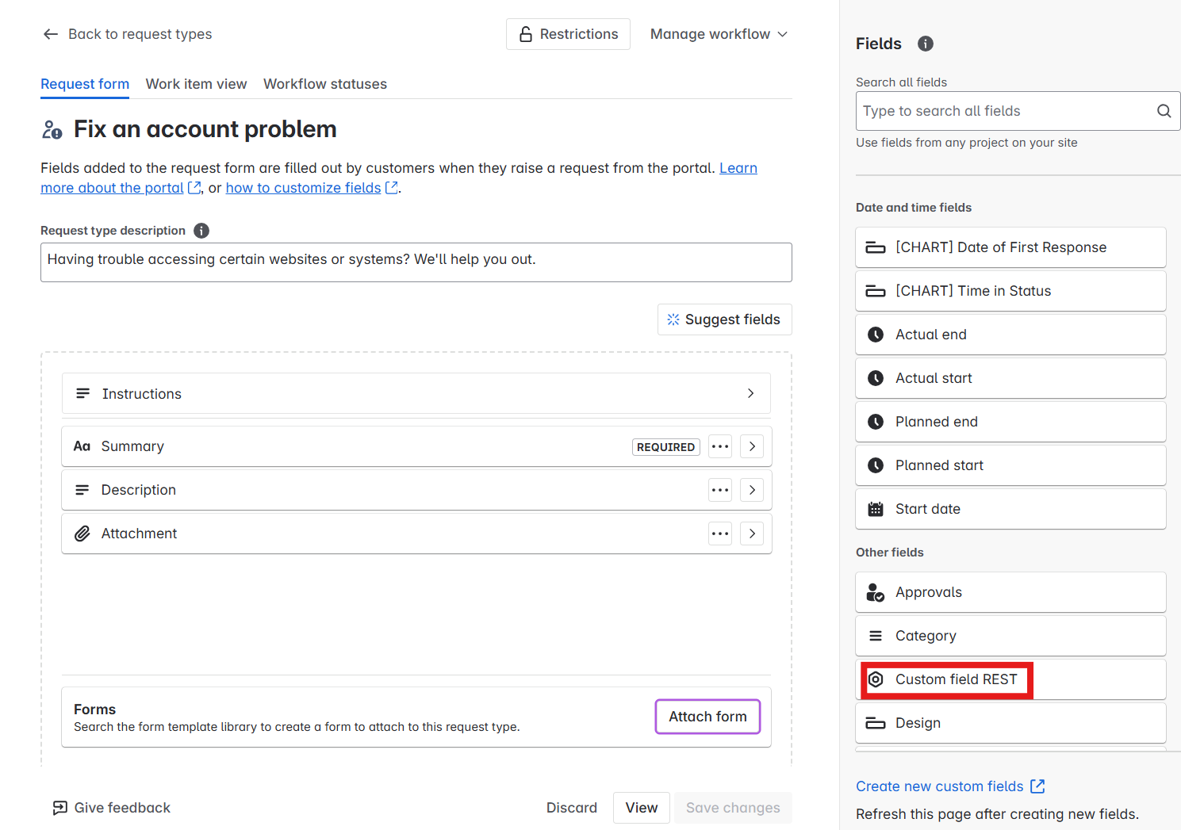Click the info icon next to Fields heading

tap(925, 44)
